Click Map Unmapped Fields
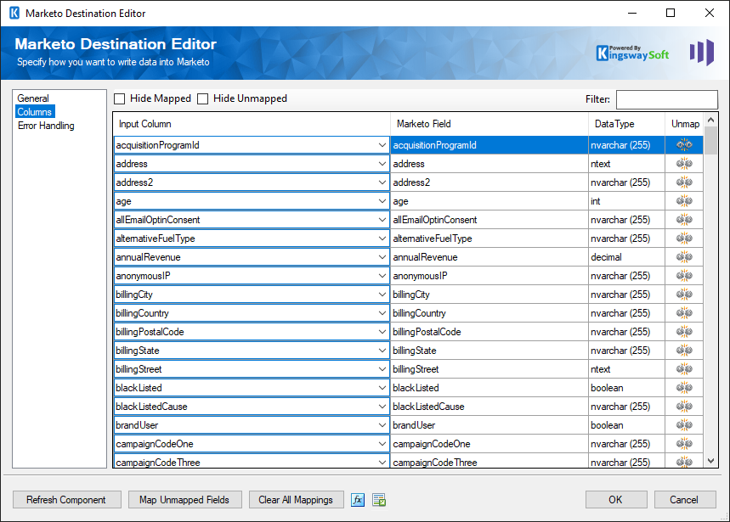Screen dimensions: 730x522 click(x=184, y=500)
